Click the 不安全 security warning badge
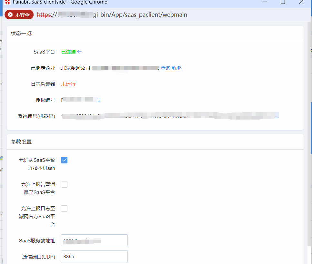Image resolution: width=312 pixels, height=264 pixels. [x=19, y=15]
